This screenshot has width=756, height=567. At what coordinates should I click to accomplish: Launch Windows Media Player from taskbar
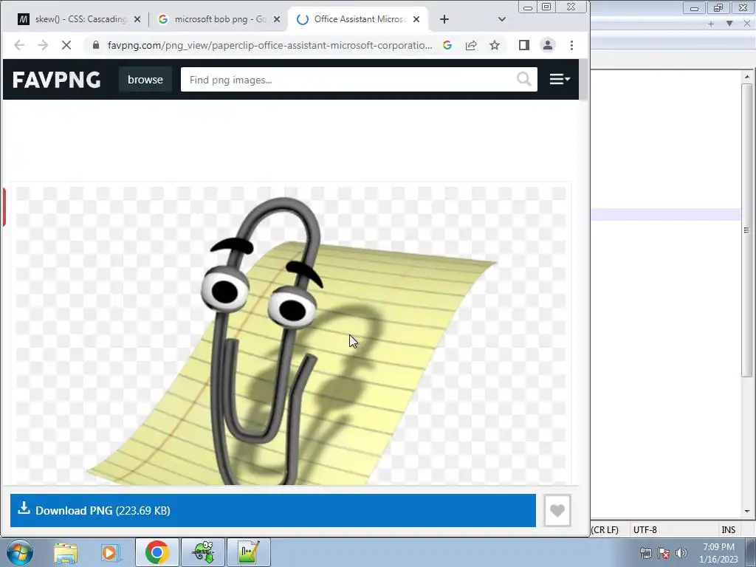pyautogui.click(x=111, y=552)
